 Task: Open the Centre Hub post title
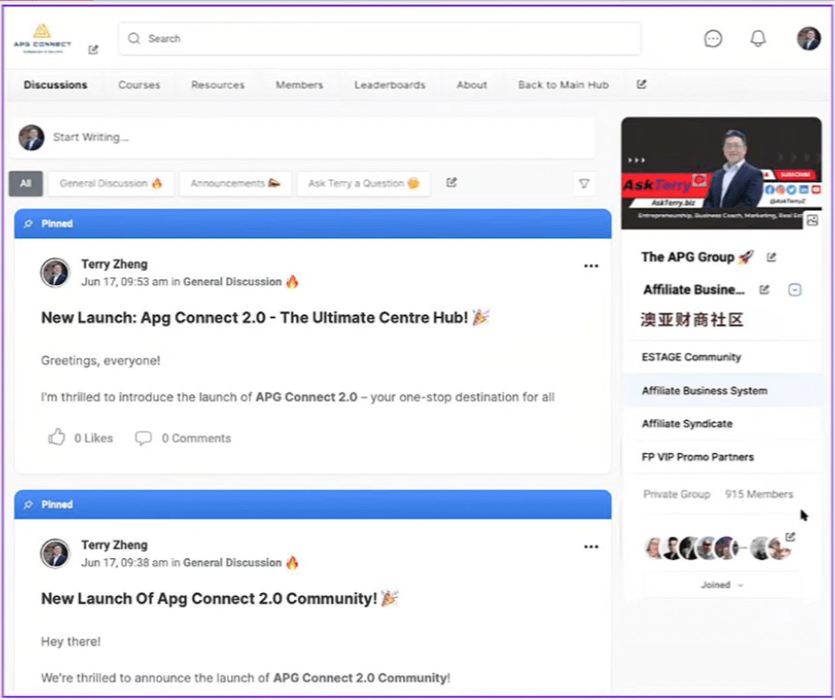pos(264,318)
